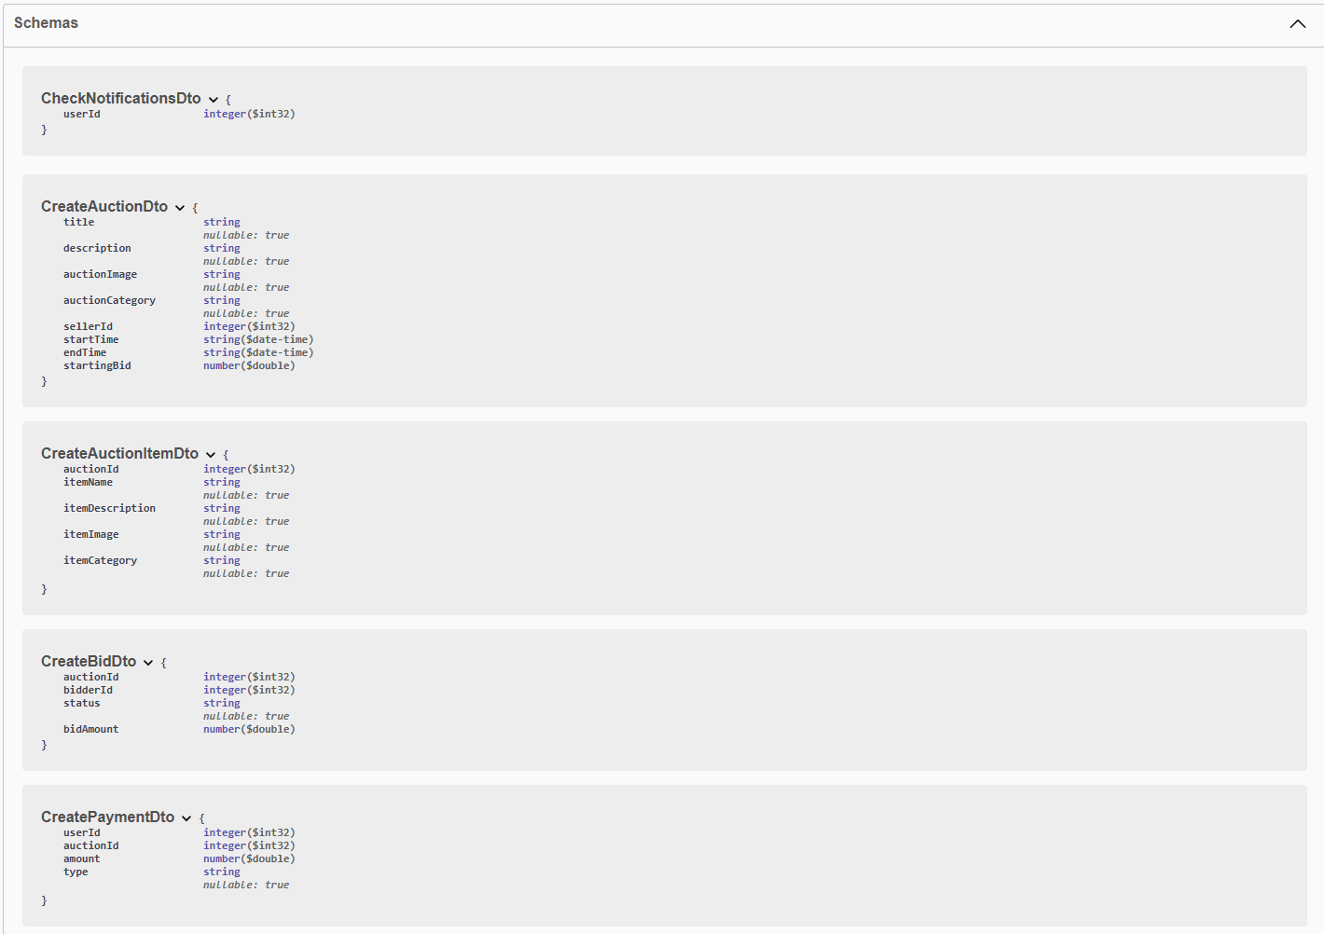
Task: Select the 'startTime' property name
Action: pyautogui.click(x=91, y=339)
